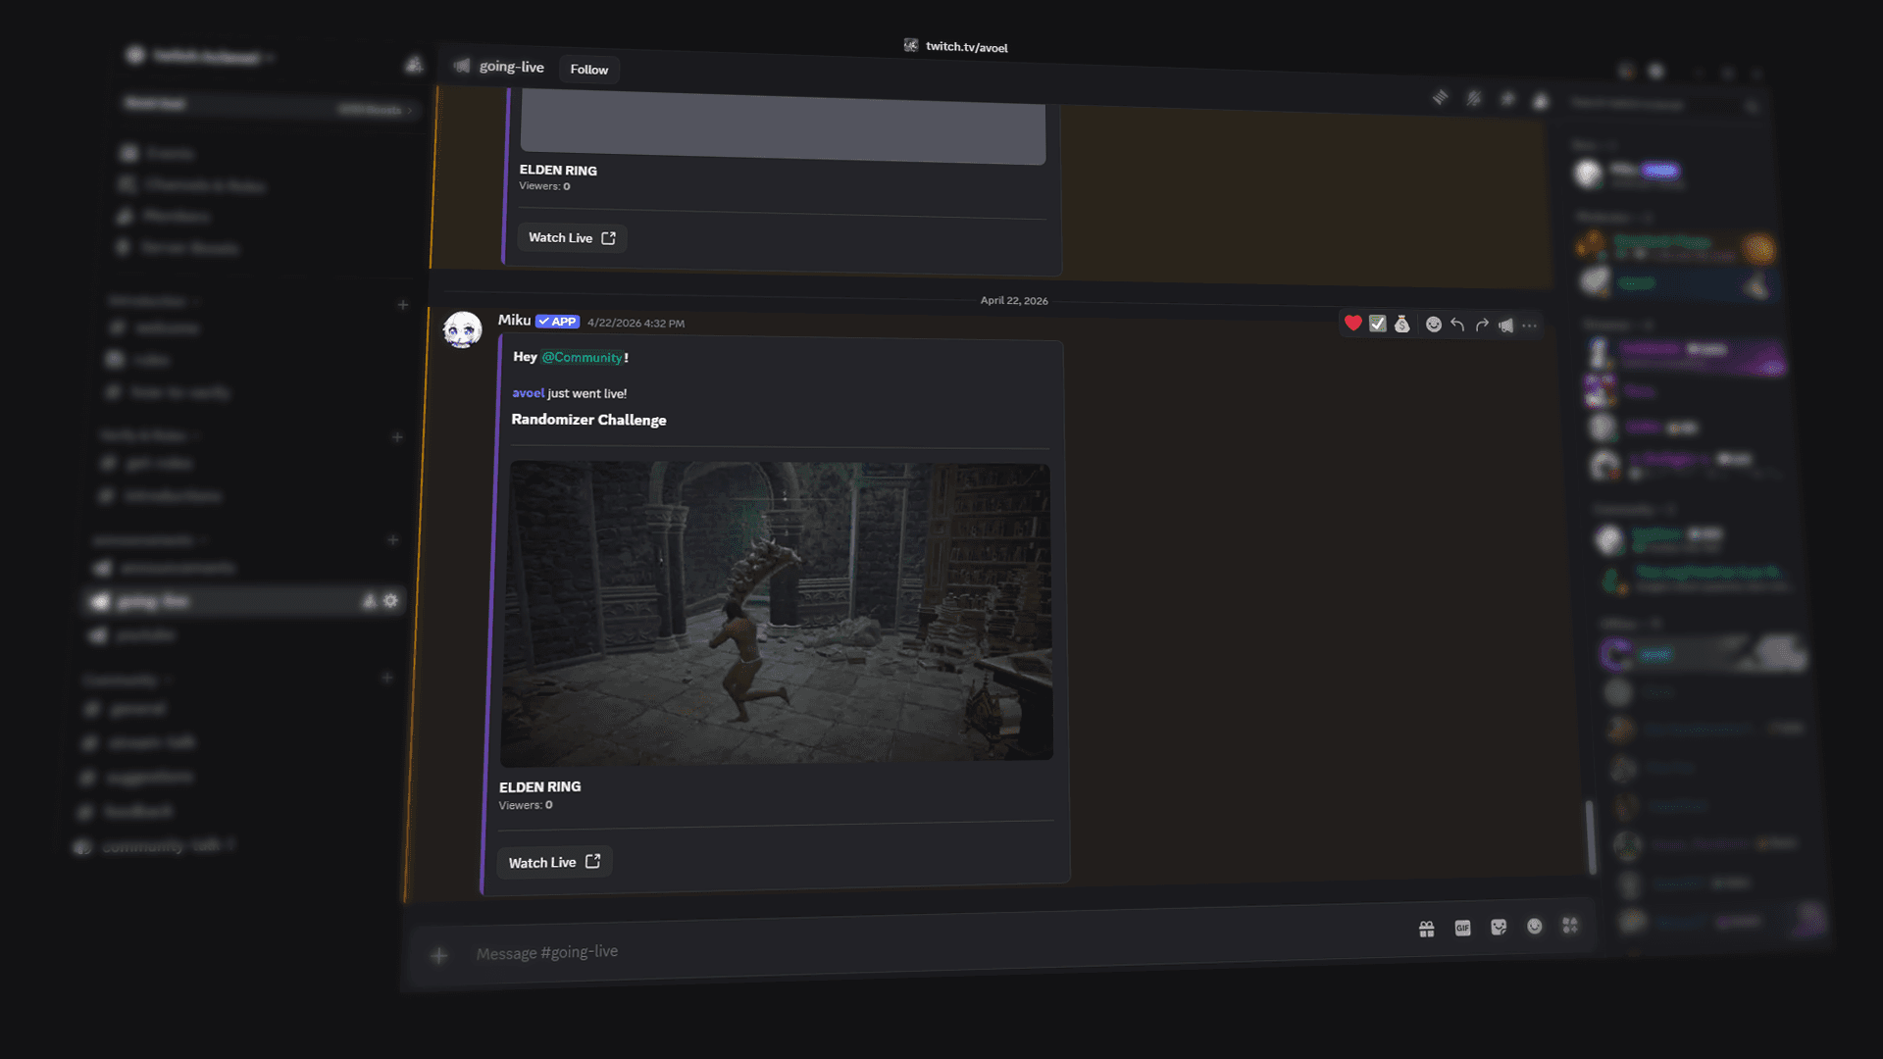This screenshot has height=1059, width=1883.
Task: Publish the message with the megaphone icon
Action: tap(1505, 326)
